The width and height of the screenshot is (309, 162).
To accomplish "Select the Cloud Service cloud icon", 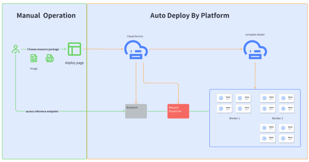I will click(x=136, y=50).
